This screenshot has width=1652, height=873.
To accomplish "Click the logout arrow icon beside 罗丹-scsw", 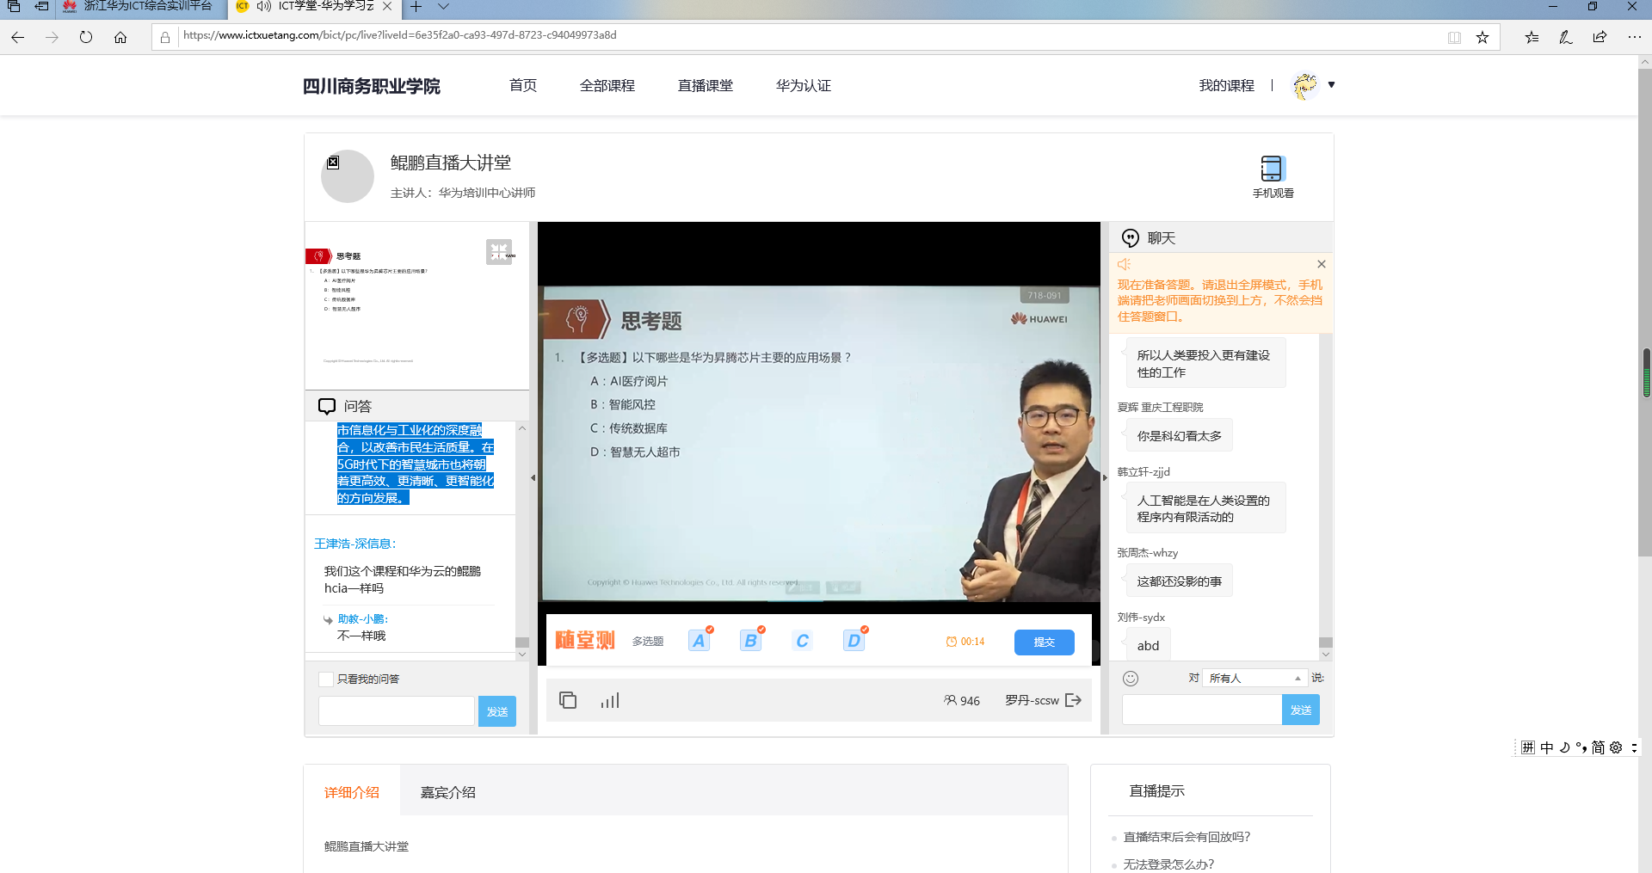I will click(x=1073, y=701).
